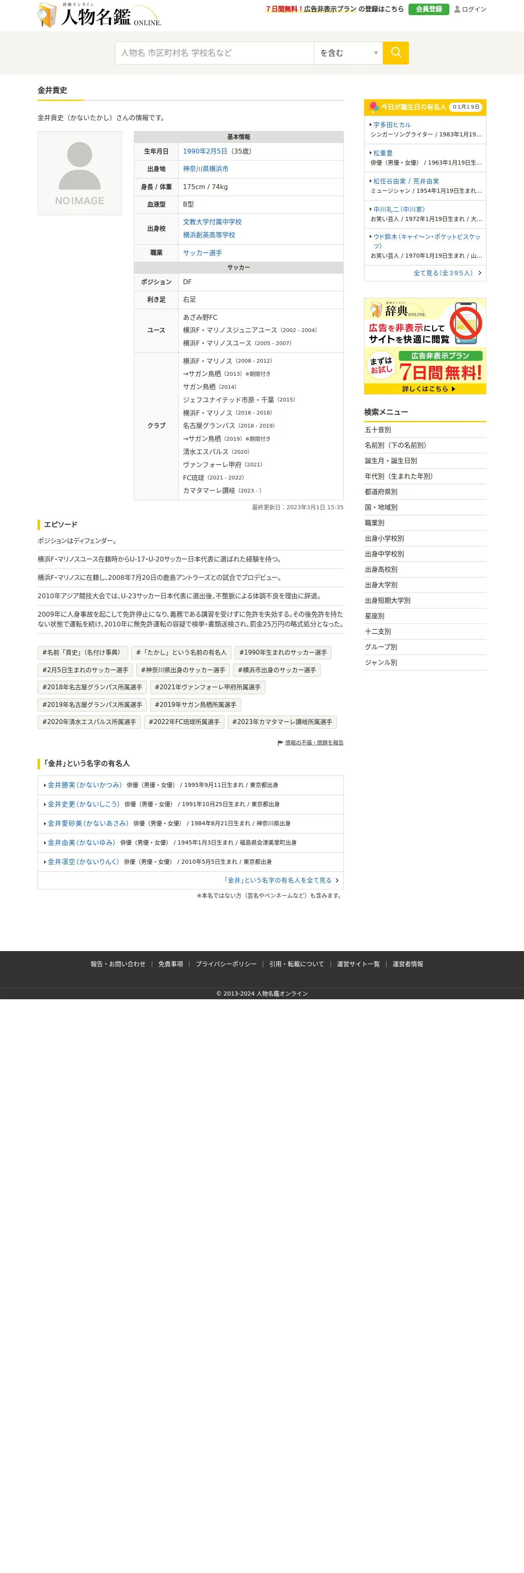
Task: Select 出身中学校別 menu item
Action: pyautogui.click(x=425, y=555)
